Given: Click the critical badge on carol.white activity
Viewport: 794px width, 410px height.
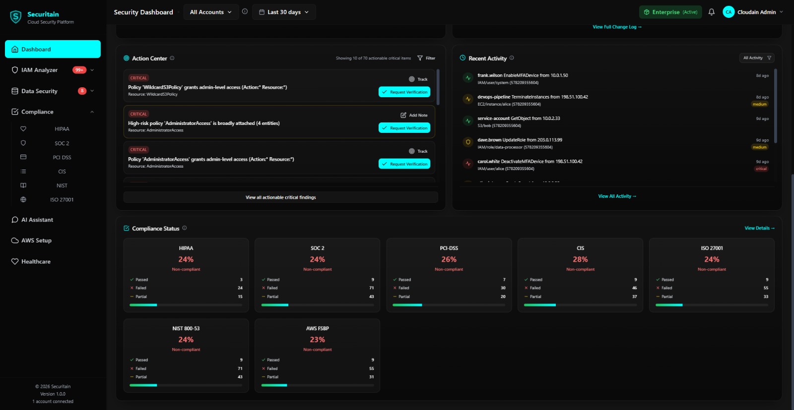Looking at the screenshot, I should pos(761,169).
